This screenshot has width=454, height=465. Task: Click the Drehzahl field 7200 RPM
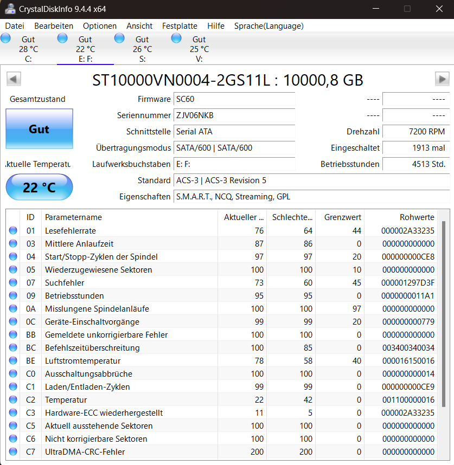[x=416, y=131]
